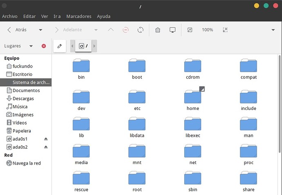Select the share folder

coord(248,182)
